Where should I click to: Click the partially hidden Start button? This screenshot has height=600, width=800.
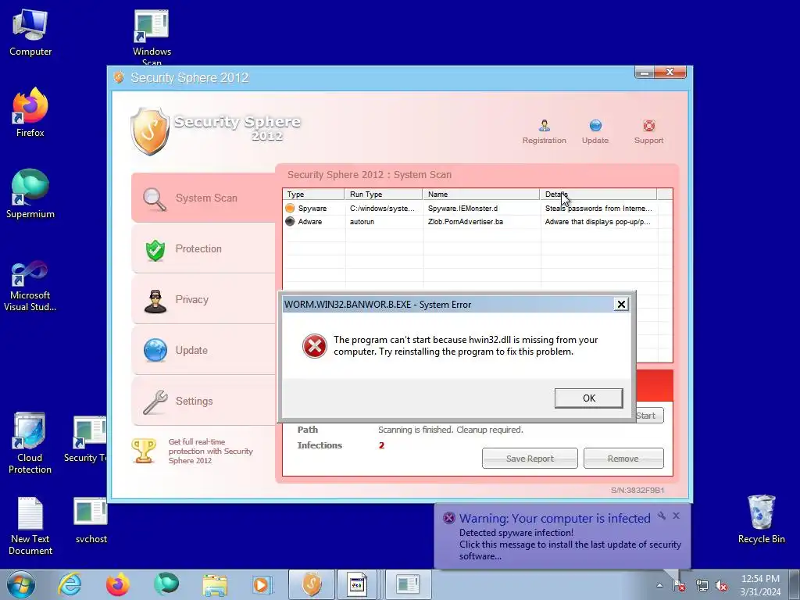point(649,416)
